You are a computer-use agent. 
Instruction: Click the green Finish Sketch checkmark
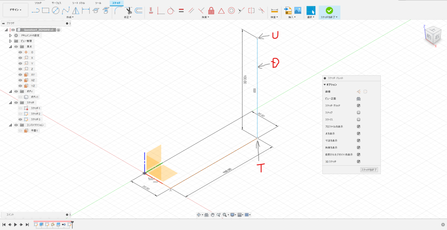point(329,10)
